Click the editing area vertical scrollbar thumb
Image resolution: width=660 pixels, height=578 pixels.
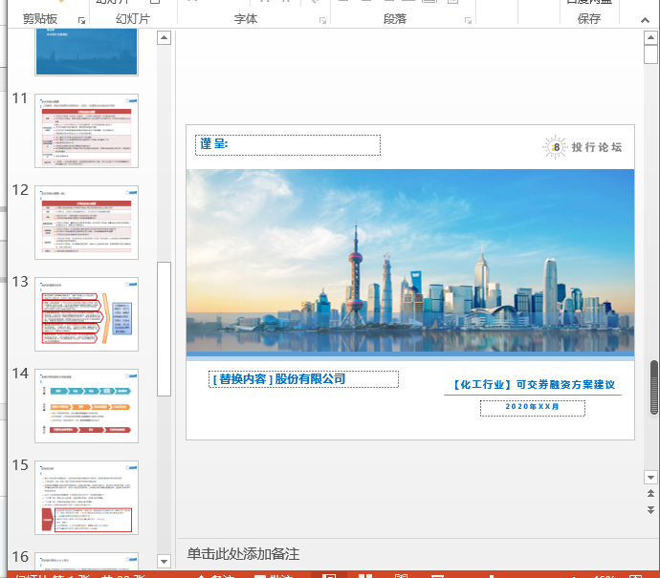[x=650, y=54]
